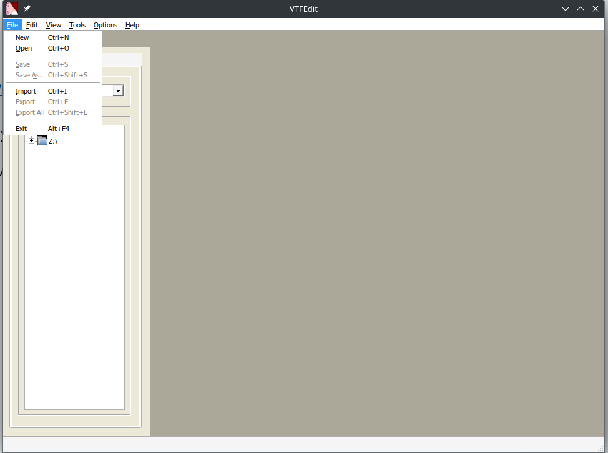The height and width of the screenshot is (453, 608).
Task: Click the Z:\ drive folder icon
Action: tap(42, 141)
